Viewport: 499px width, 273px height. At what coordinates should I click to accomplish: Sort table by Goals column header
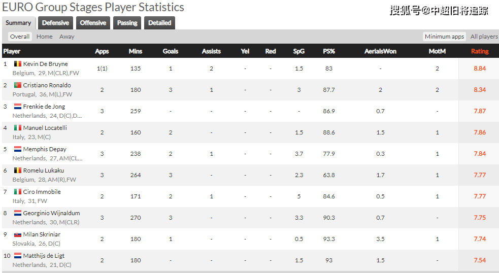pyautogui.click(x=171, y=51)
